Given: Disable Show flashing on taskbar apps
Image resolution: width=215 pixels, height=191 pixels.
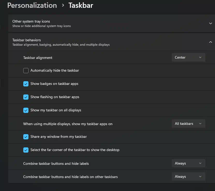Looking at the screenshot, I should 26,97.
